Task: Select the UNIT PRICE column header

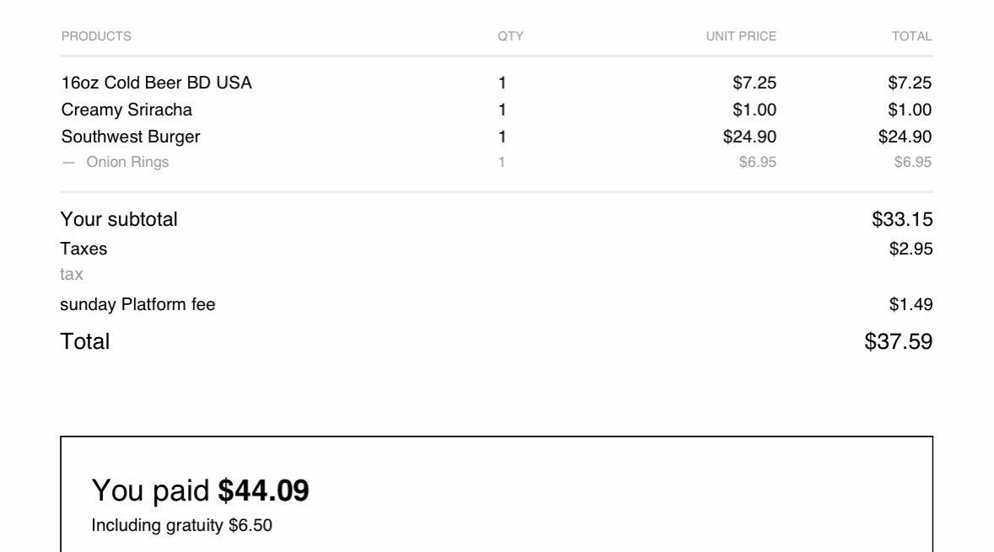Action: [741, 36]
